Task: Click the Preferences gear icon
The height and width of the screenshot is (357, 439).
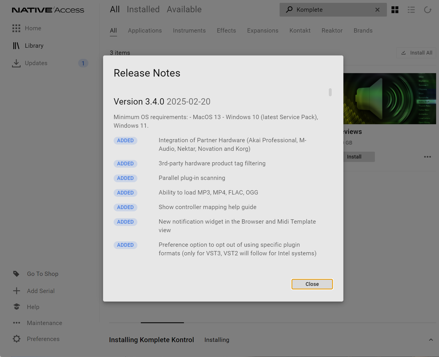Action: coord(17,339)
